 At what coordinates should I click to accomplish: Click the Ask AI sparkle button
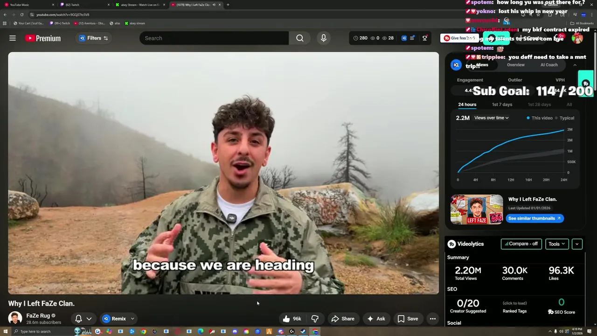376,319
